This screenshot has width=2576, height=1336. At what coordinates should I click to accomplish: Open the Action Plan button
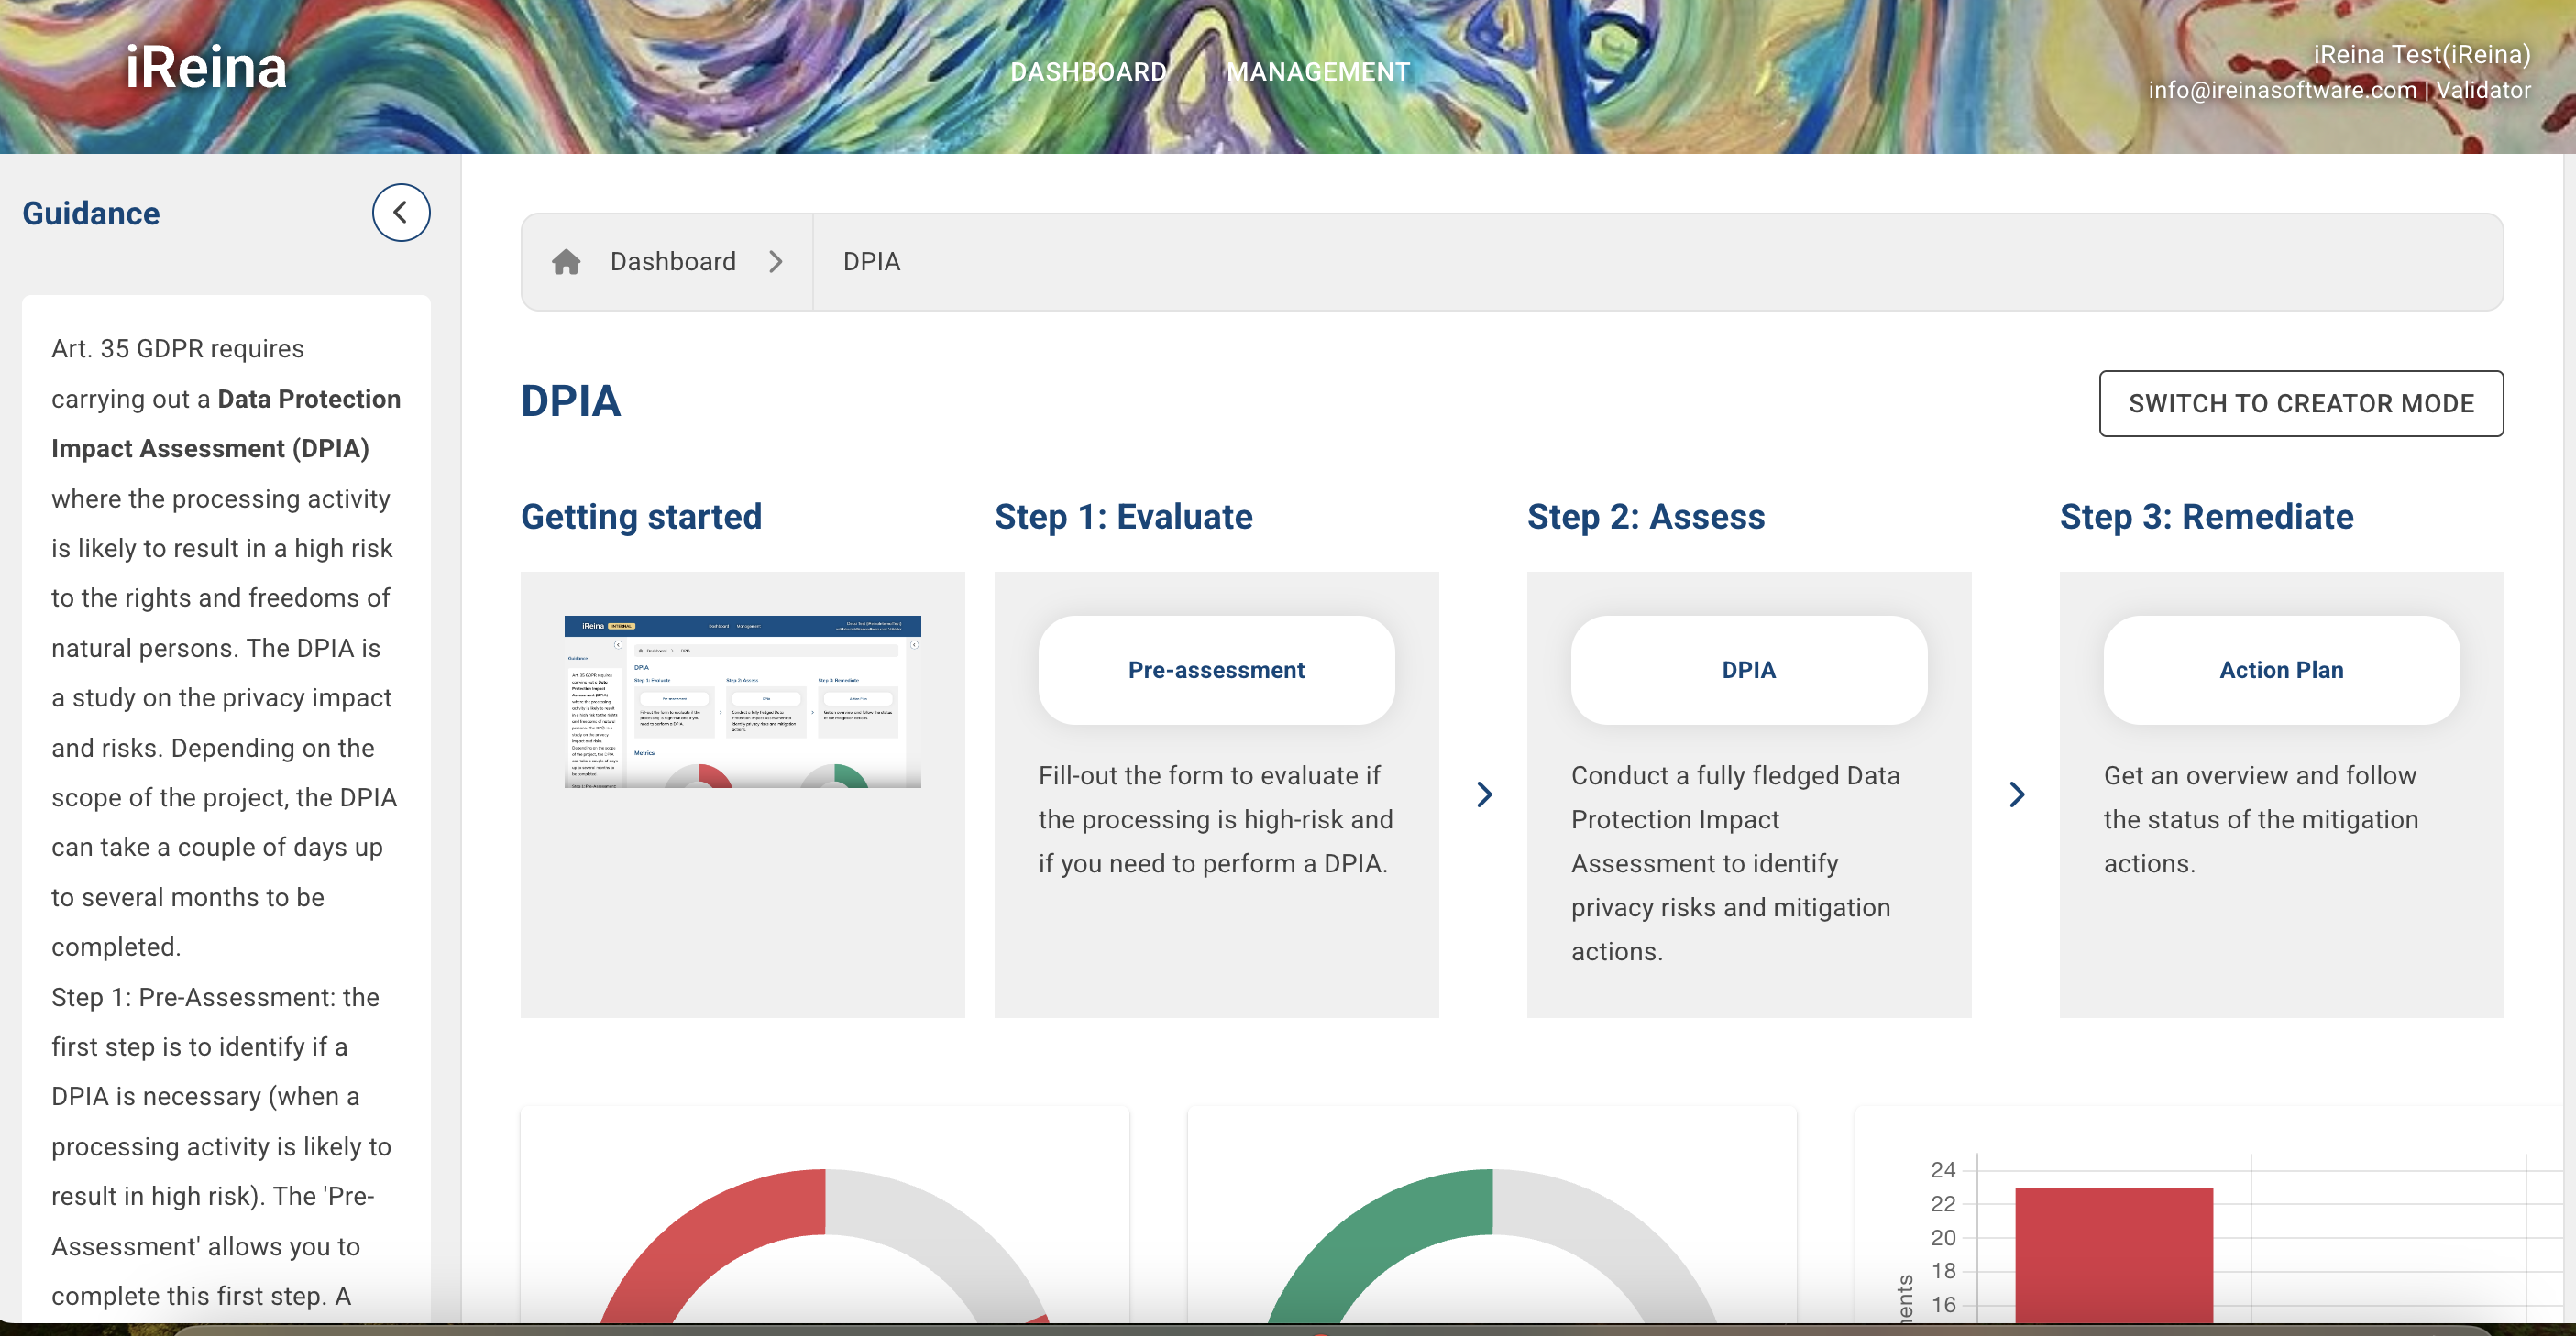point(2281,670)
